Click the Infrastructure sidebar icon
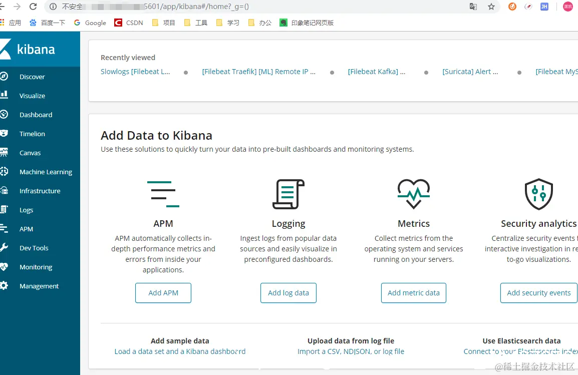This screenshot has height=375, width=578. click(x=4, y=190)
